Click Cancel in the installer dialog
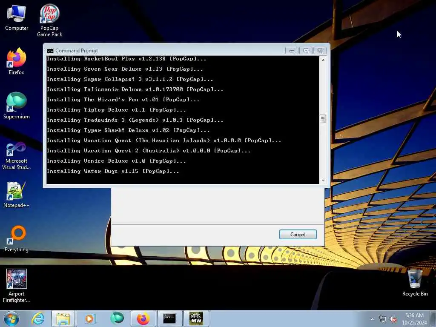This screenshot has height=327, width=436. (x=298, y=235)
